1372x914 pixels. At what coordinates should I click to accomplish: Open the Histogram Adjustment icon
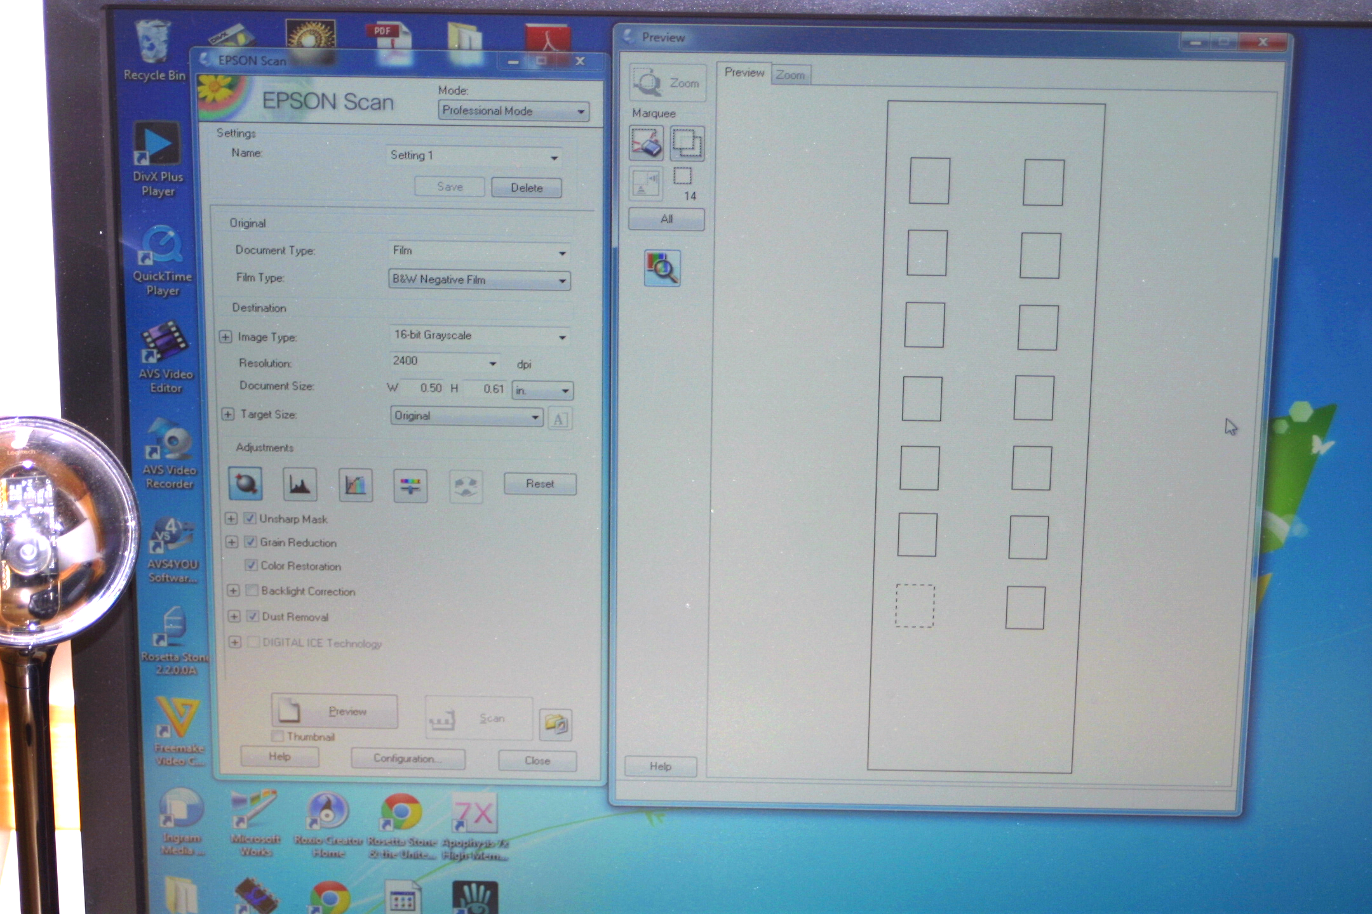coord(300,485)
